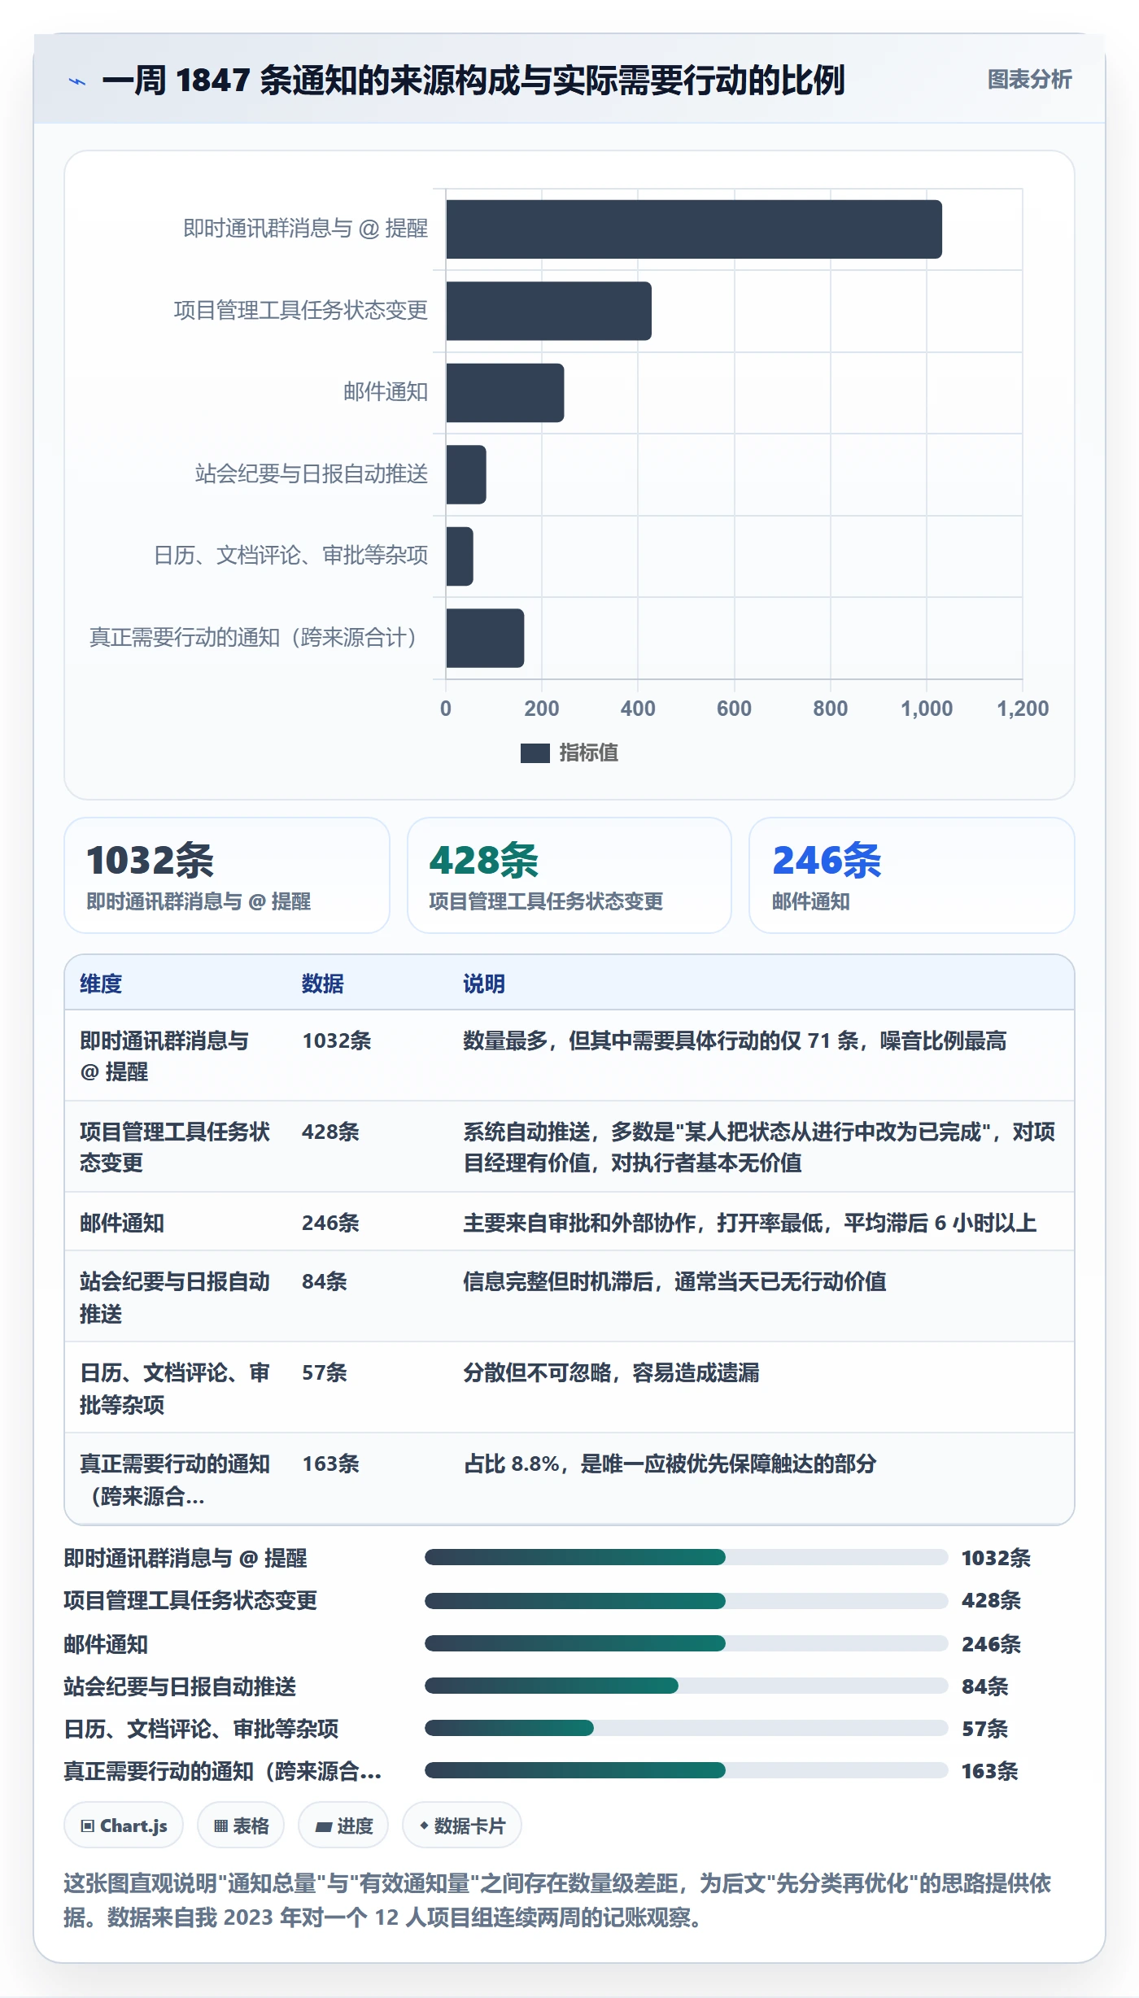1139x1998 pixels.
Task: Select the table description starting 占比 8.8%
Action: coord(670,1464)
